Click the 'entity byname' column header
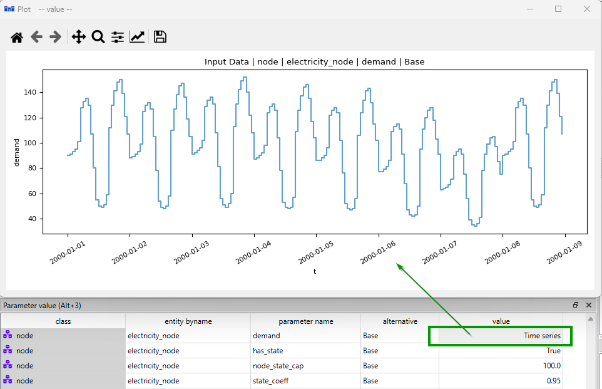Viewport: 602px width, 389px height. (x=188, y=321)
